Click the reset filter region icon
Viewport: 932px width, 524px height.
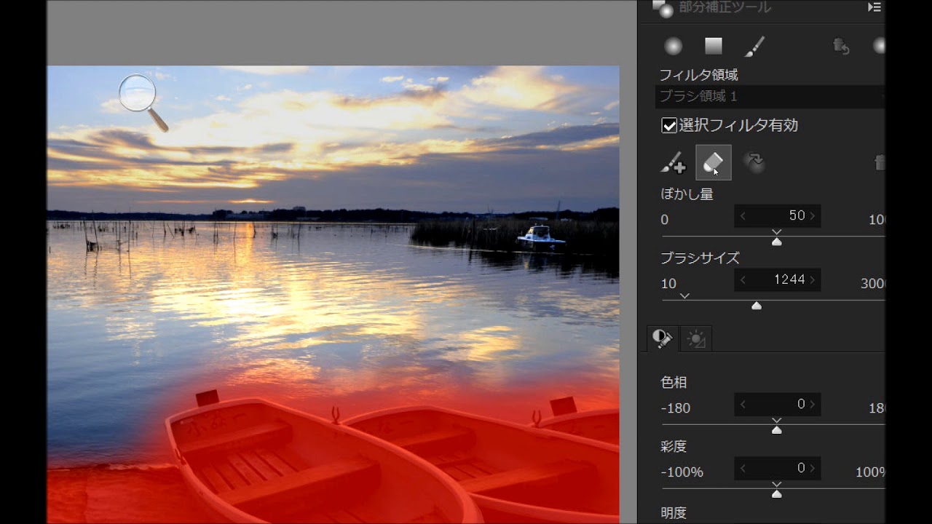tap(841, 46)
